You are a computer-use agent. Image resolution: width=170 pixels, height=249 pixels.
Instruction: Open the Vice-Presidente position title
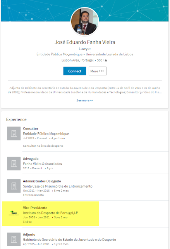35,208
